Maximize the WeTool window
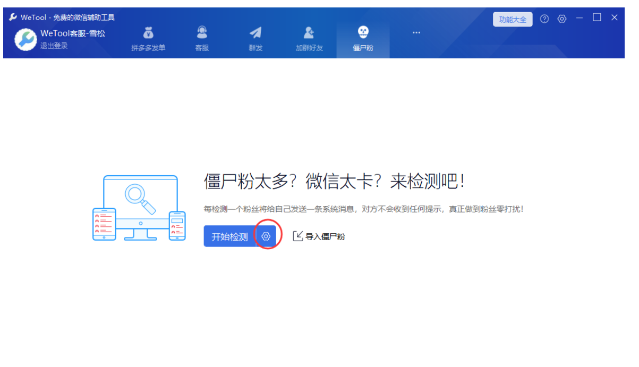Viewport: 639px width, 367px height. click(x=597, y=18)
